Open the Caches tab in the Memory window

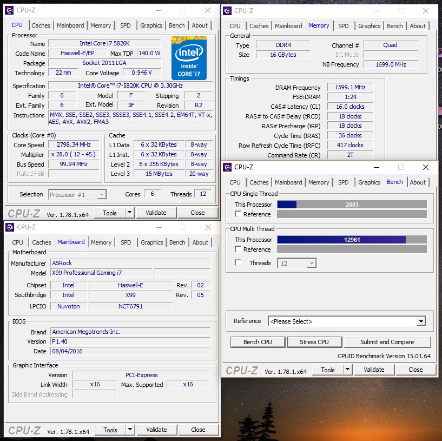(x=259, y=26)
